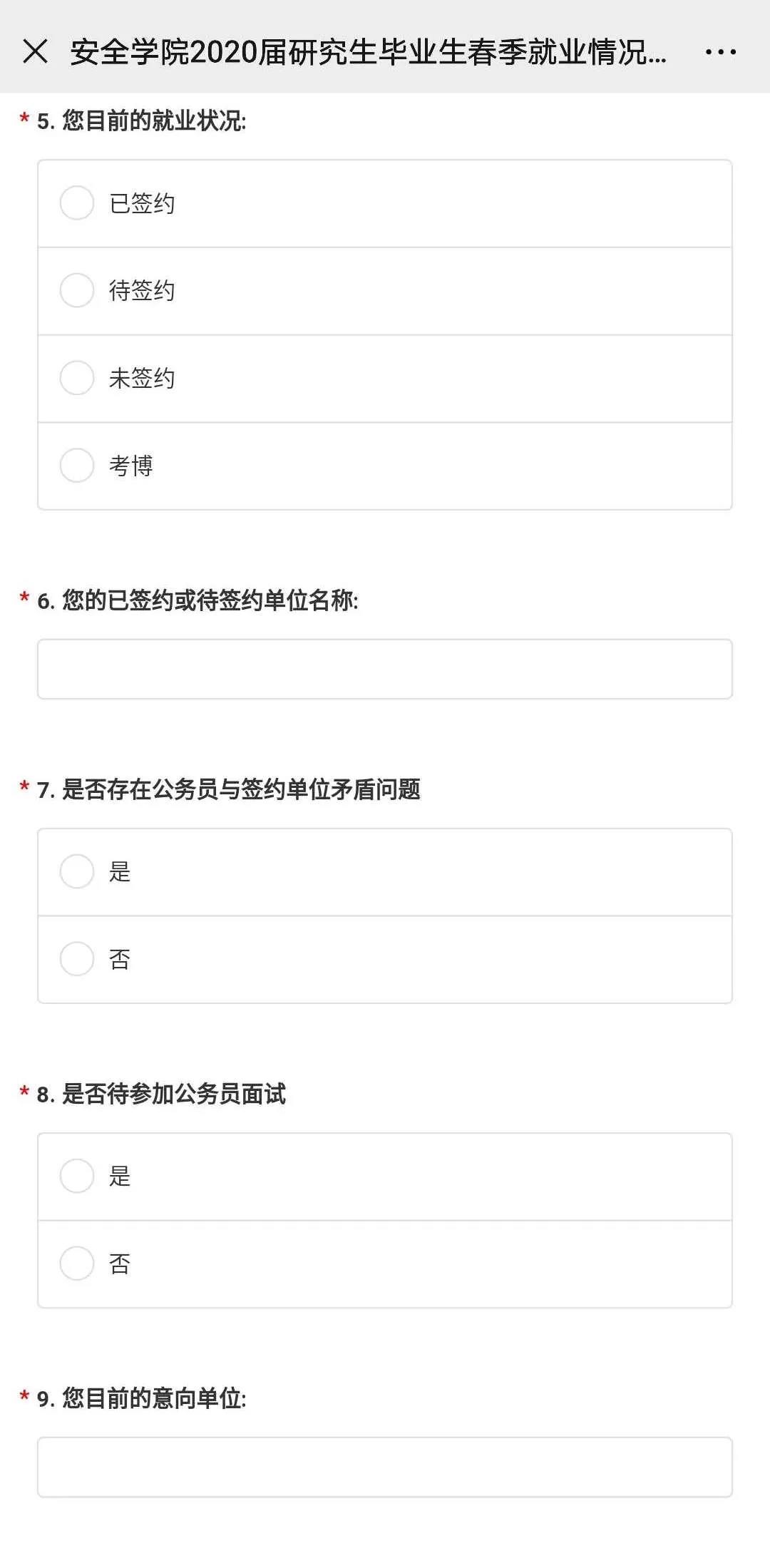Click question 6 label 已签约或待签约单位名称
The image size is (770, 1548).
[x=210, y=600]
